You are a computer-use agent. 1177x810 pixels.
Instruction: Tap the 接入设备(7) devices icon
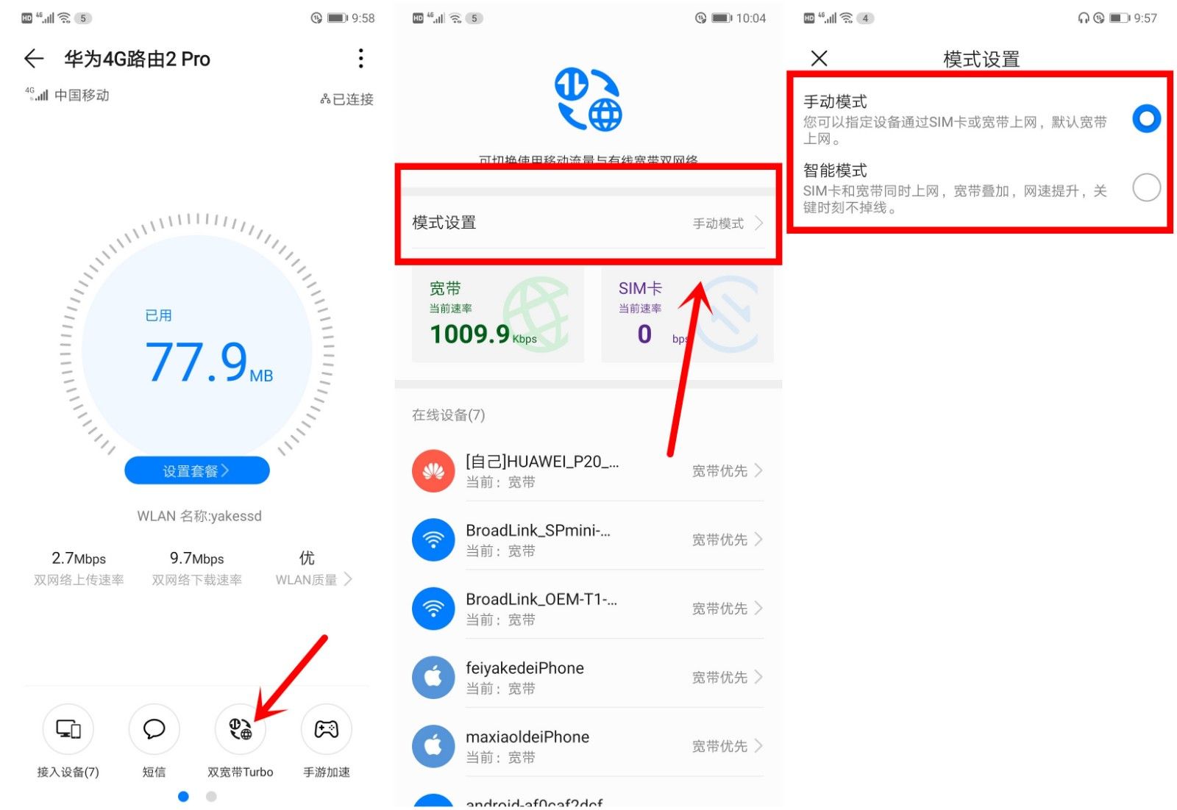point(68,729)
